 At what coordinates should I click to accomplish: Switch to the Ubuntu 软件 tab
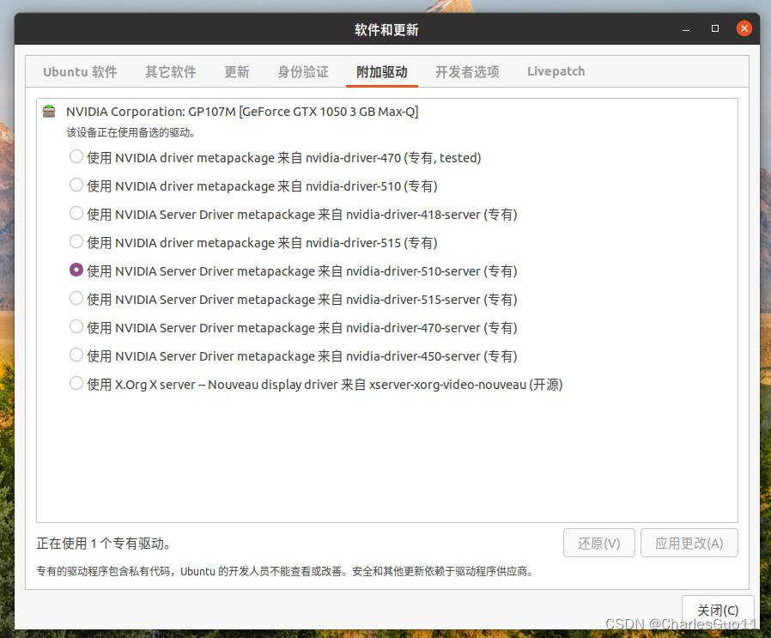[79, 72]
